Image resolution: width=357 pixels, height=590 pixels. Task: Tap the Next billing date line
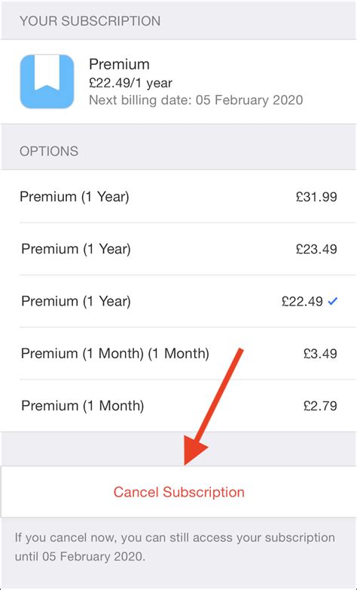tap(196, 100)
